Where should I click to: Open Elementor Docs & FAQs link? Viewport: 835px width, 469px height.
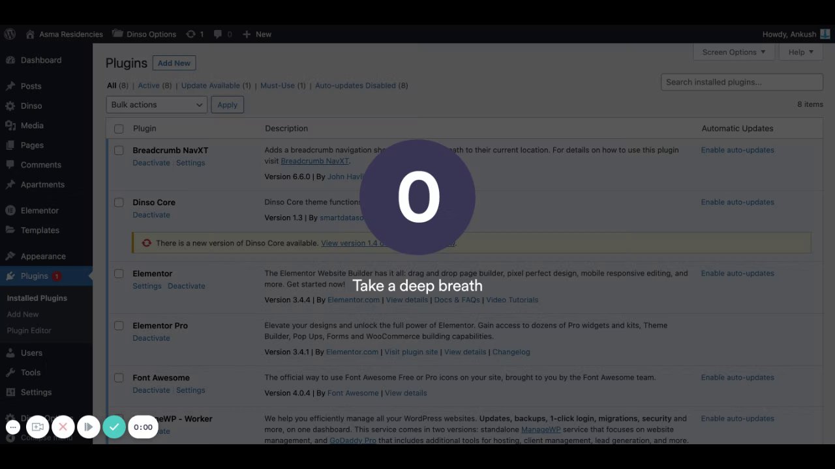point(457,300)
